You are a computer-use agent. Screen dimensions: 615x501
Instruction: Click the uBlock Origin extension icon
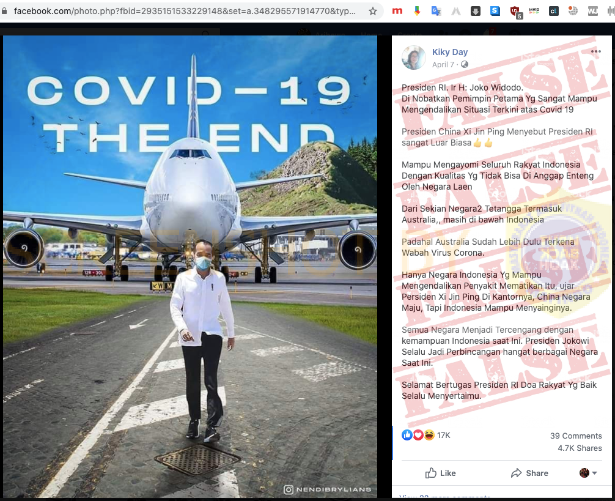point(515,11)
